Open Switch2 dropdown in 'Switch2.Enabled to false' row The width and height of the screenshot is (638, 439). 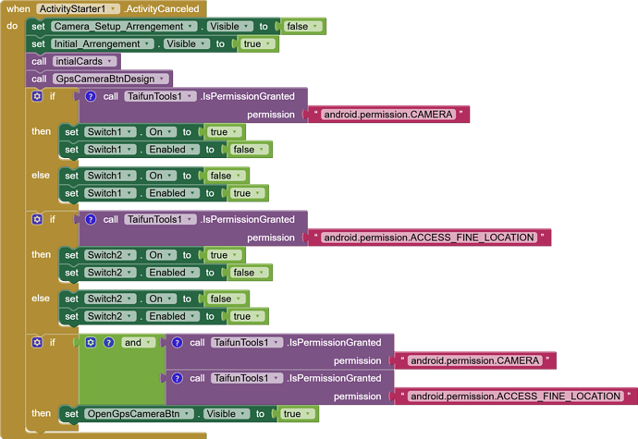tap(110, 273)
